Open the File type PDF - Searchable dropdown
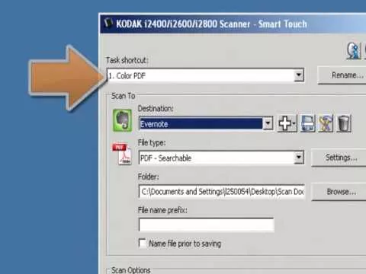 pos(299,158)
